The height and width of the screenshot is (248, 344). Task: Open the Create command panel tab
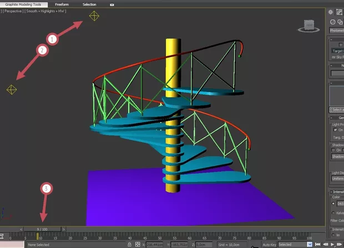332,12
